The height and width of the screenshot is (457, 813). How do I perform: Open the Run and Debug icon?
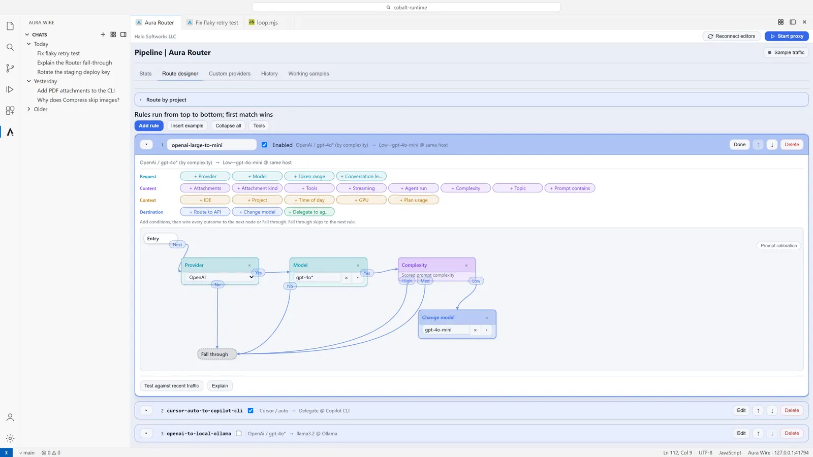(x=10, y=89)
